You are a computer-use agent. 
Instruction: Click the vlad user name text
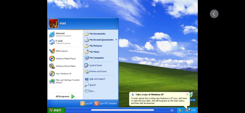coord(63,23)
